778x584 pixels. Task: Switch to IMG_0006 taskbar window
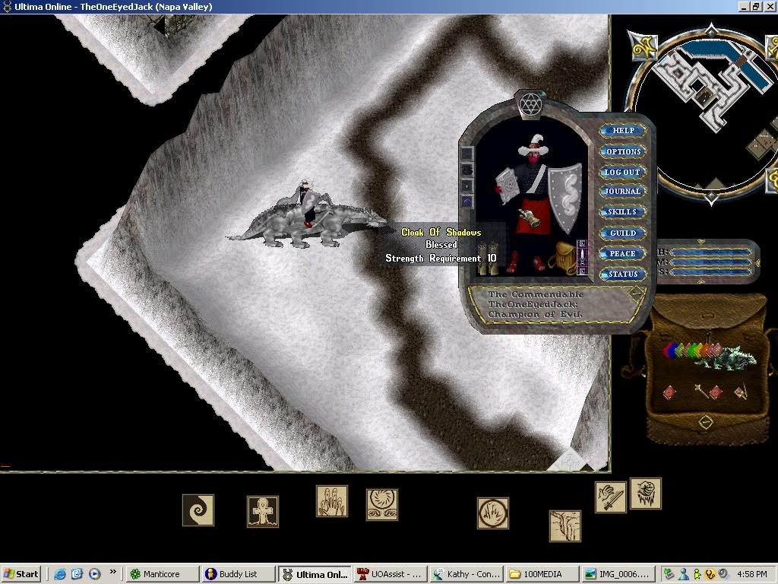pyautogui.click(x=618, y=574)
